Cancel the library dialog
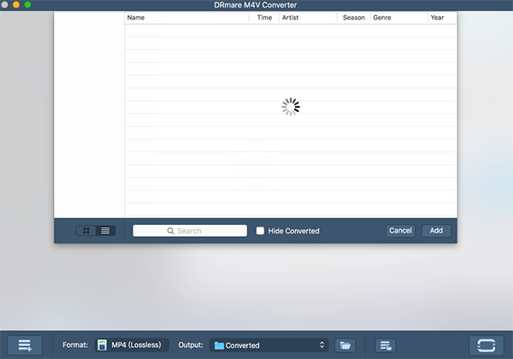The width and height of the screenshot is (513, 359). click(400, 231)
